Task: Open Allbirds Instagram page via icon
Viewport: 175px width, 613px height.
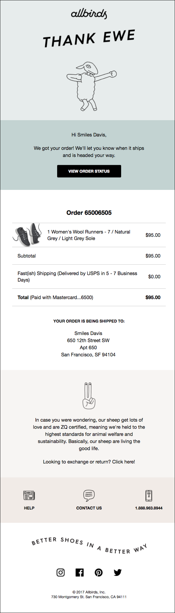Action: [60, 572]
